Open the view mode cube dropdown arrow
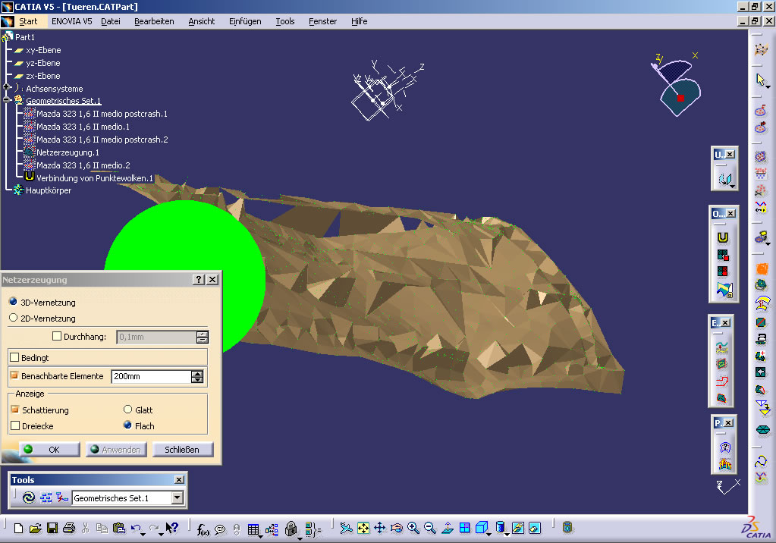Viewport: 776px width, 543px height. (x=489, y=534)
